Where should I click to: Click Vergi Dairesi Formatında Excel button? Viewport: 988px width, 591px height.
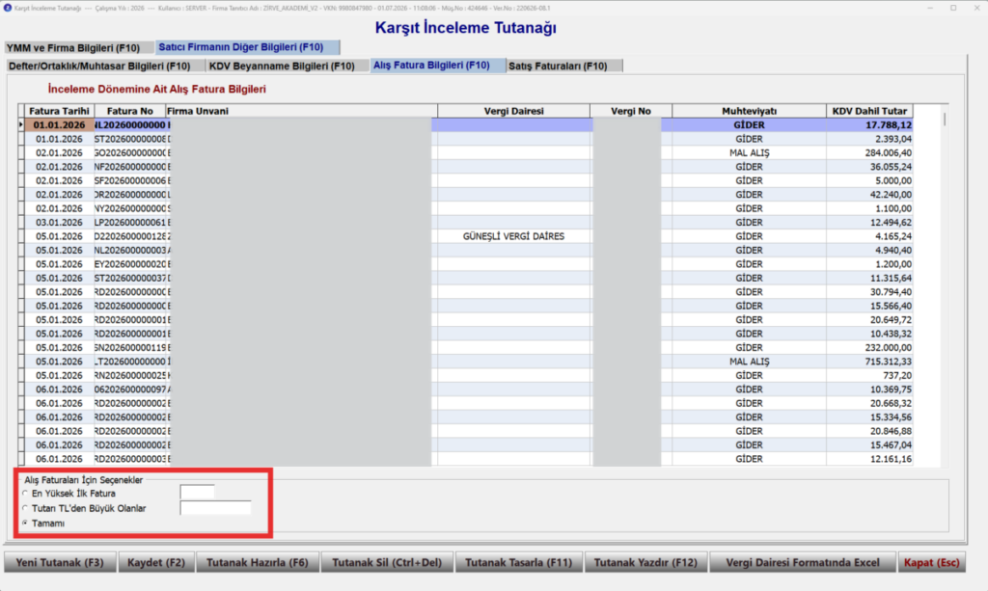point(803,563)
